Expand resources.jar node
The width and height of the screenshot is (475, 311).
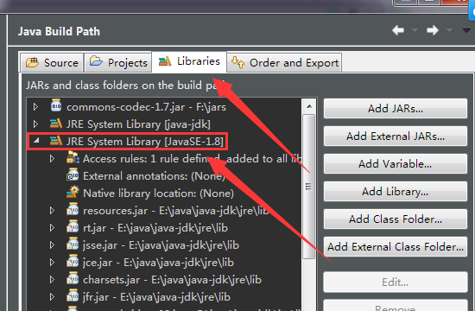(52, 211)
